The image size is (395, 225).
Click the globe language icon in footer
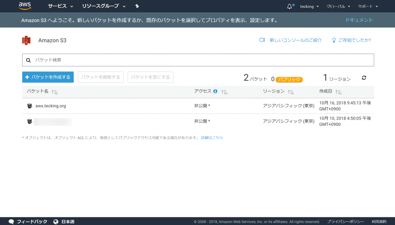click(x=56, y=222)
